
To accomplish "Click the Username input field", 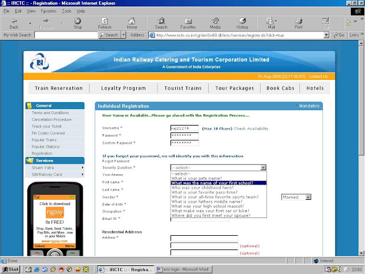I will [185, 128].
